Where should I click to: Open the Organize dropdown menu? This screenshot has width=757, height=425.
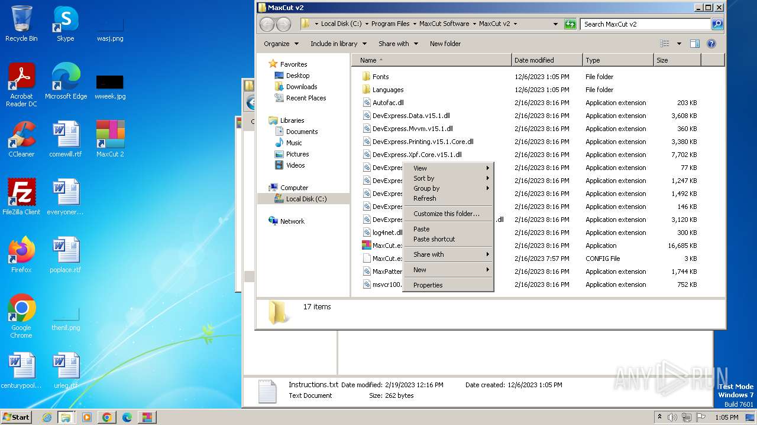[281, 44]
